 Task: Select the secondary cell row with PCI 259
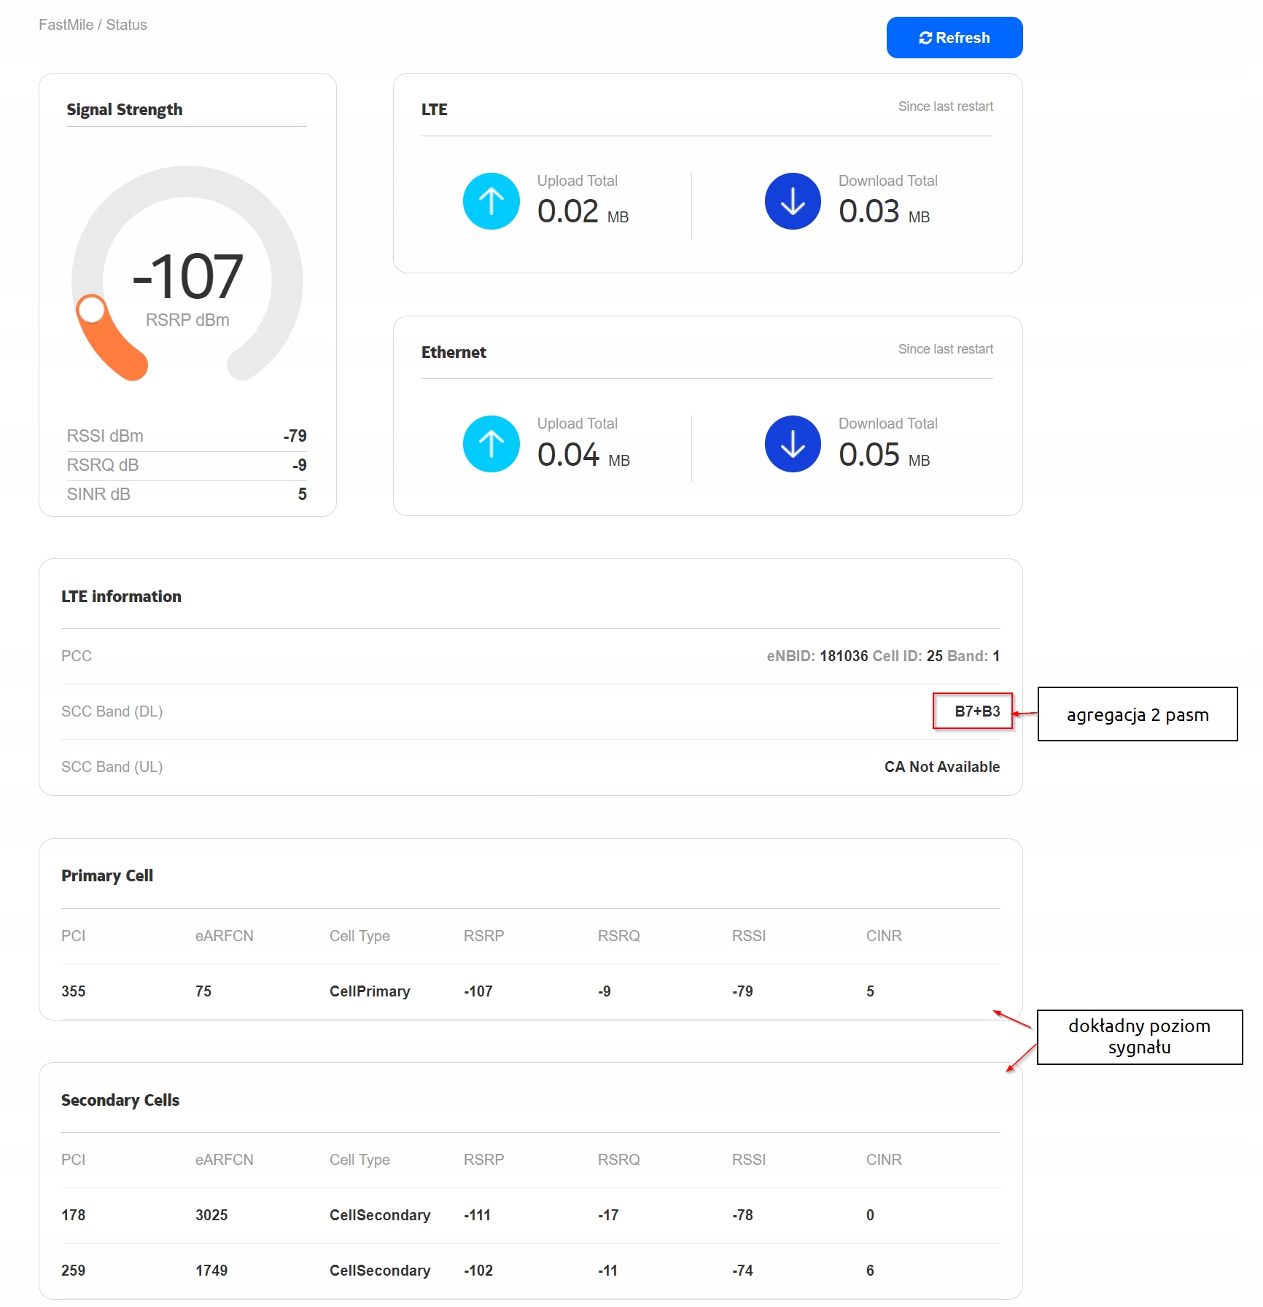[530, 1271]
